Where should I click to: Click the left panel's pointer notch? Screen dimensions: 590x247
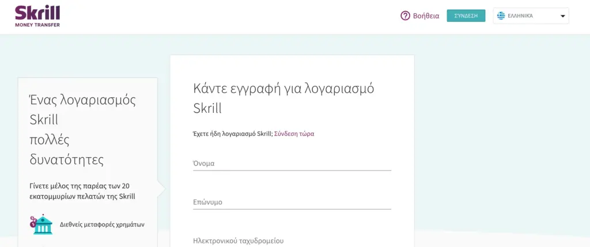point(161,188)
